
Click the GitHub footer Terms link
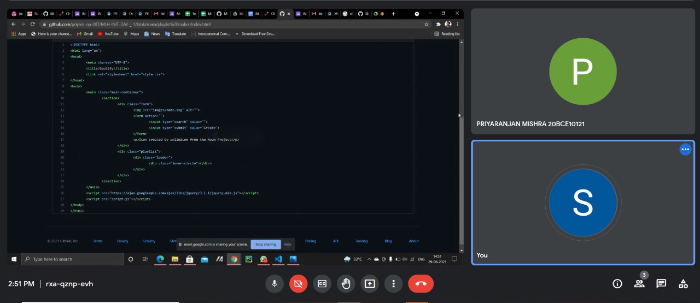(x=97, y=241)
